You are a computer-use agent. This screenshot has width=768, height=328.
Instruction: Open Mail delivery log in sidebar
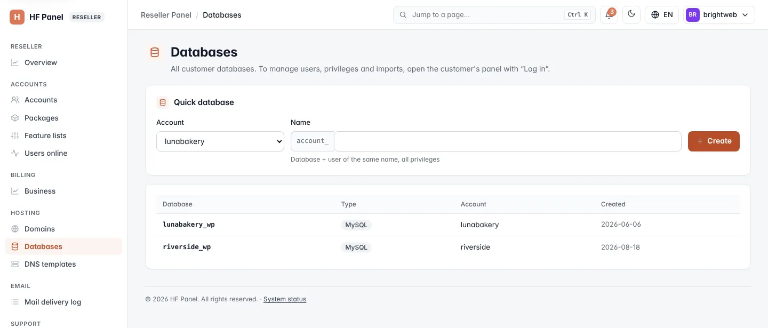(x=63, y=302)
